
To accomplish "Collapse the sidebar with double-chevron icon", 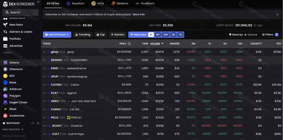I will click(x=38, y=2).
